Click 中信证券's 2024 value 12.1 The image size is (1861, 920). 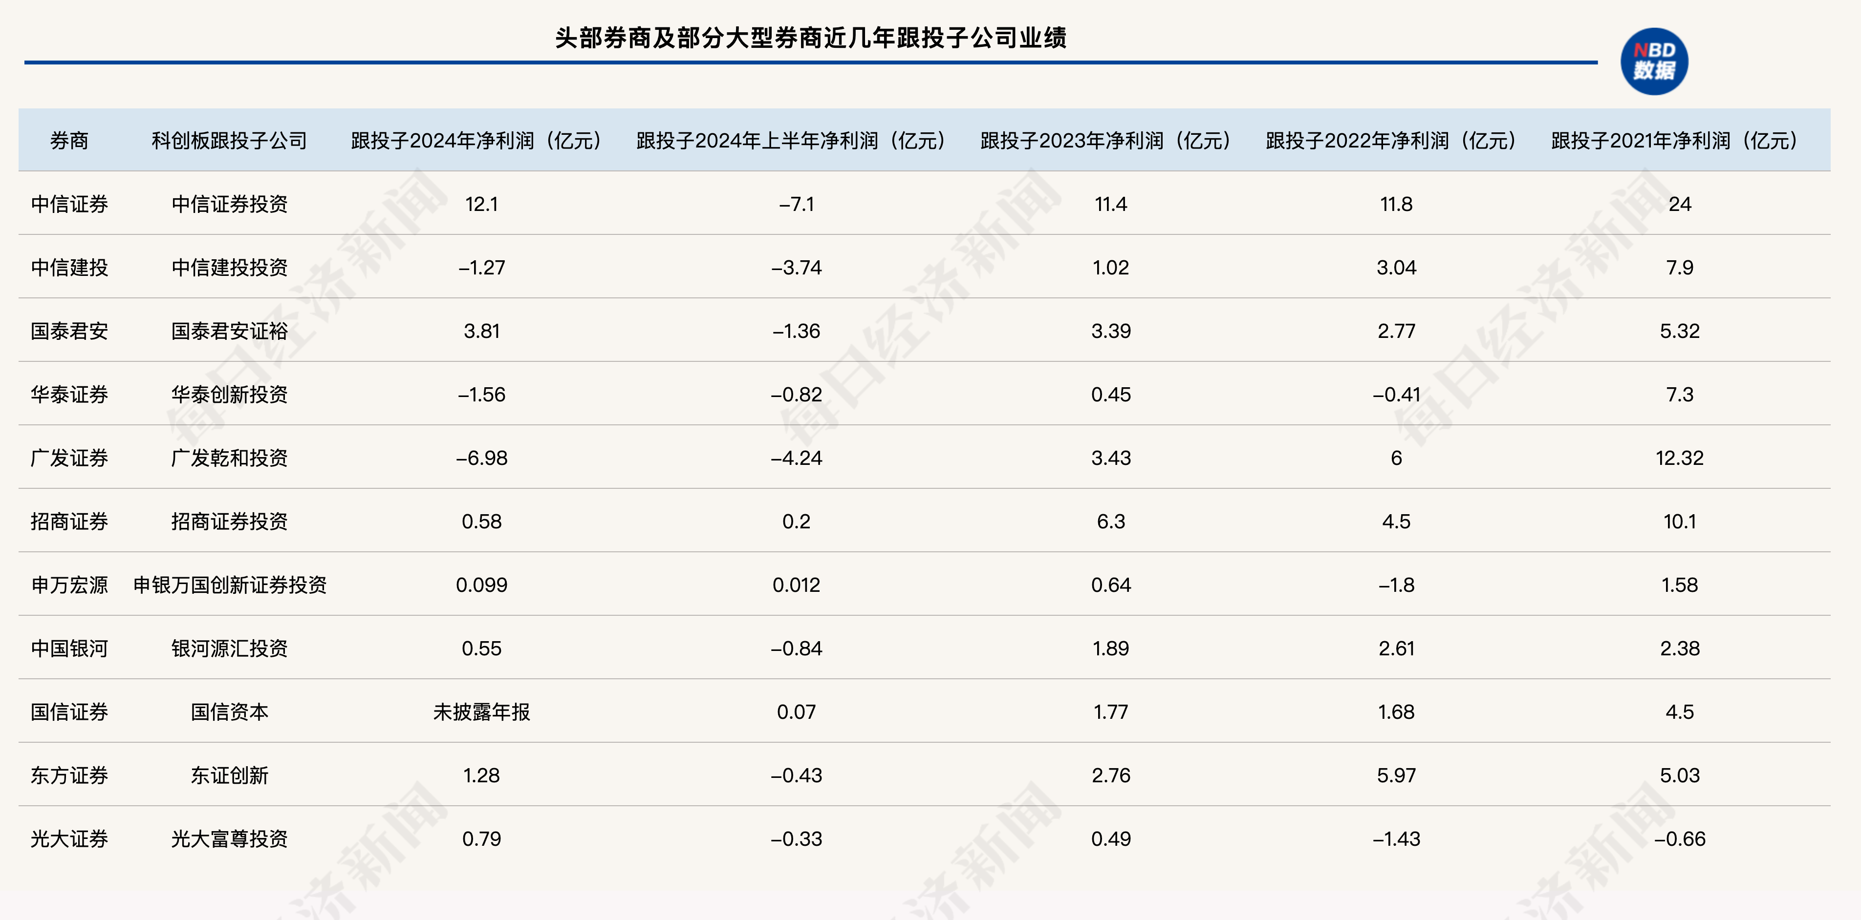pos(482,204)
